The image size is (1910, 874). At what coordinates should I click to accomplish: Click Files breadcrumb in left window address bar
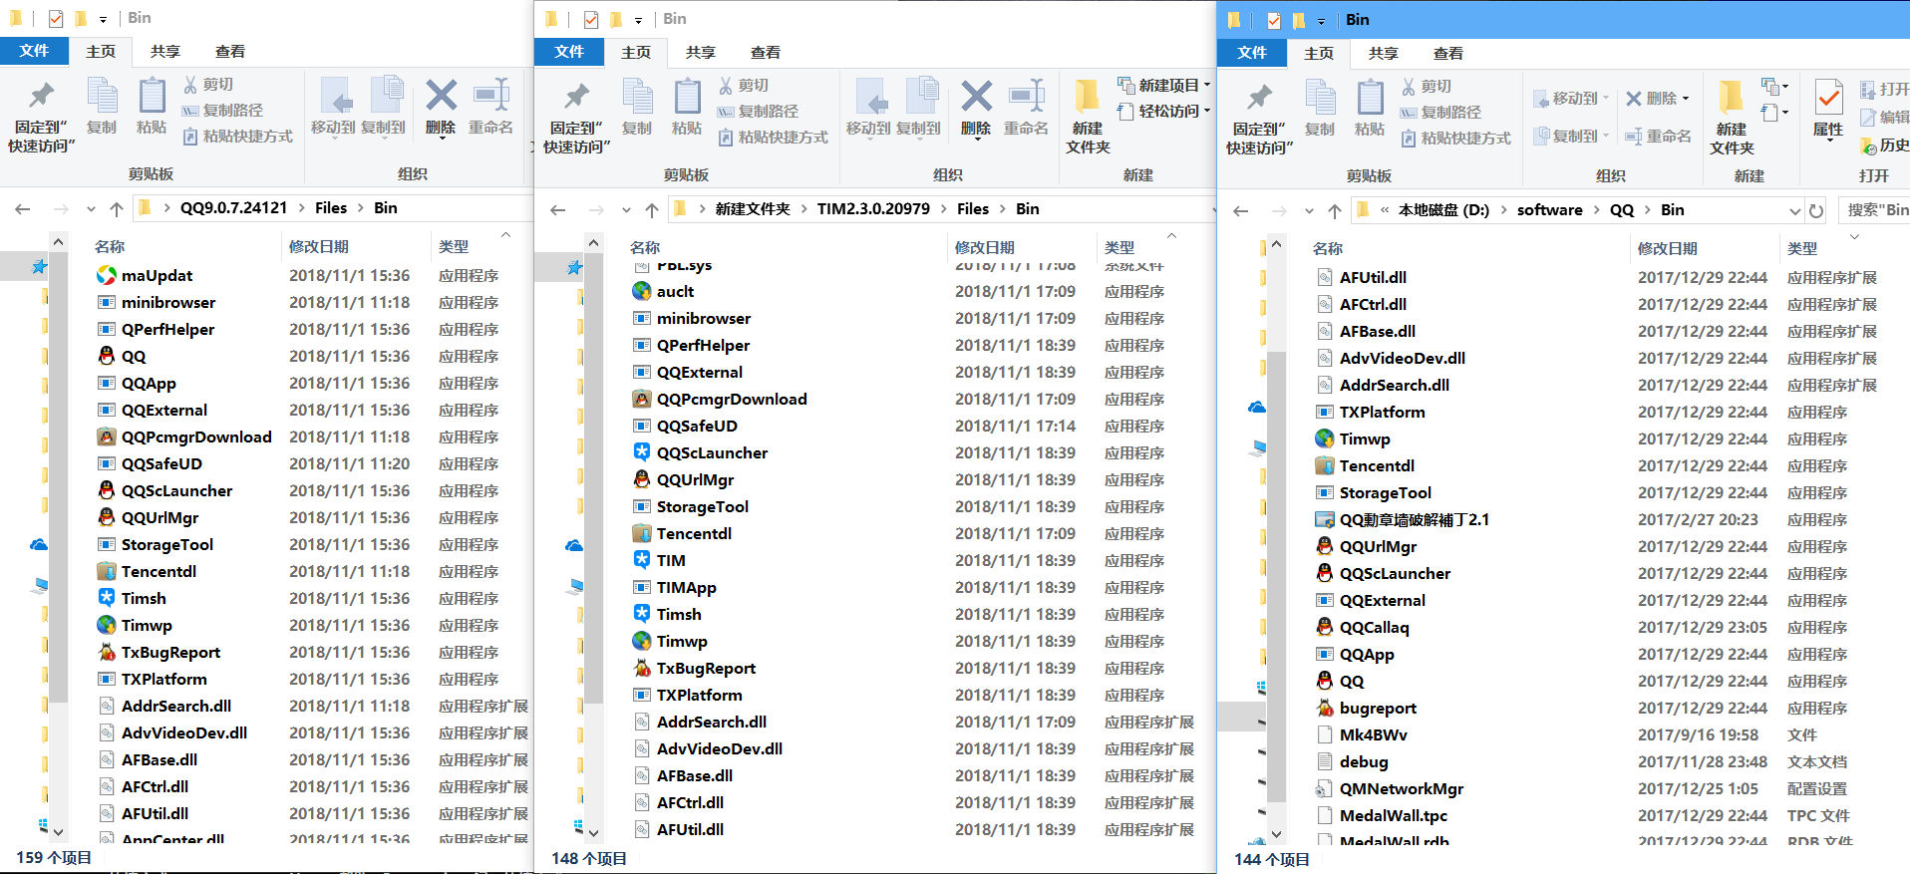tap(331, 207)
